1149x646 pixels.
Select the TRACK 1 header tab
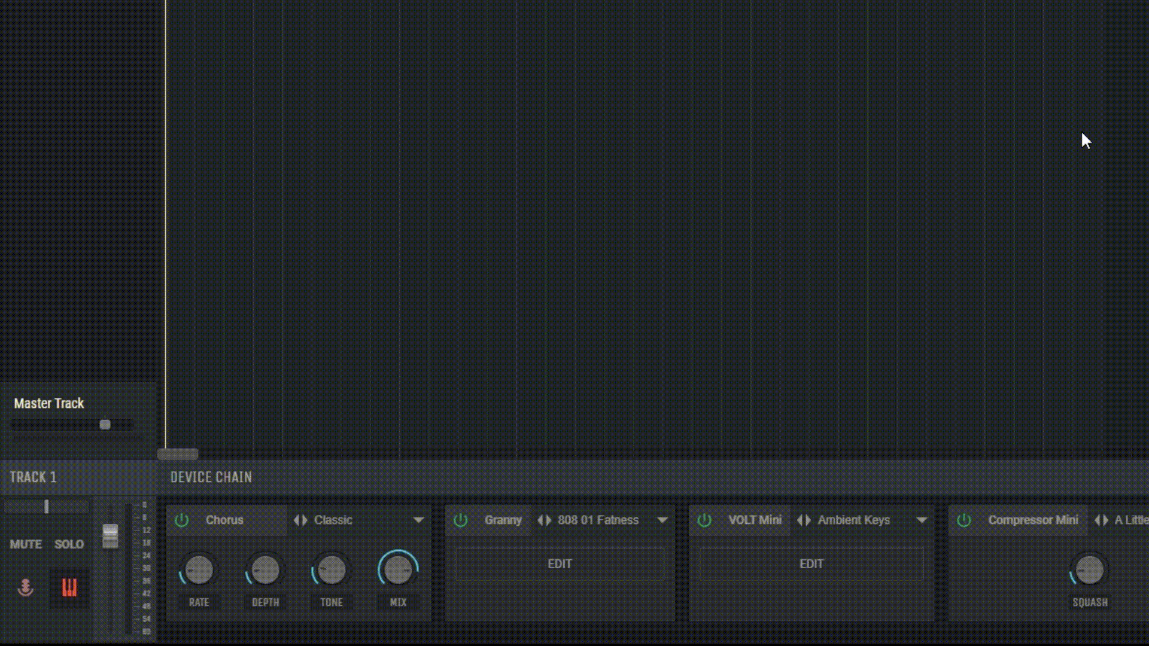(34, 477)
